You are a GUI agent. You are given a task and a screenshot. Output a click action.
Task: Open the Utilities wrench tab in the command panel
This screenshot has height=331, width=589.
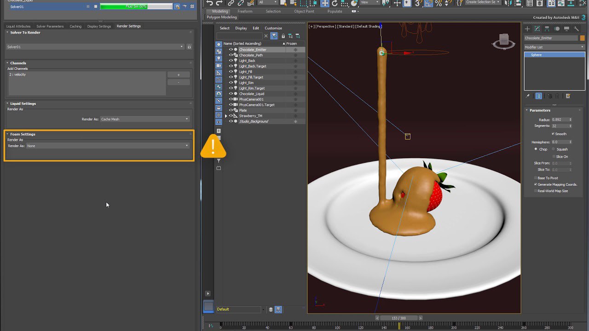[x=576, y=29]
